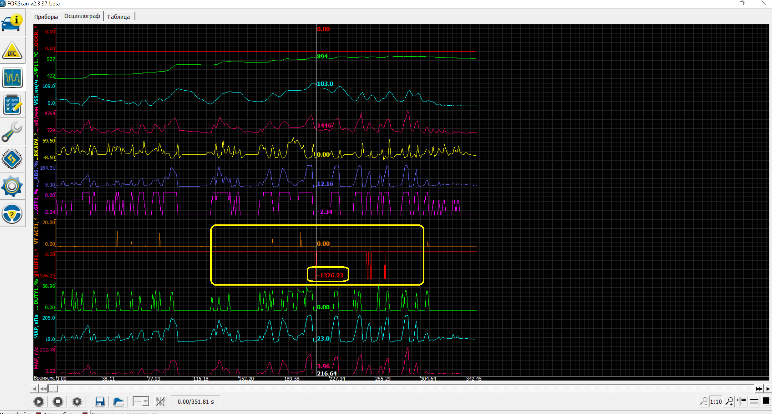Open the settings gear section in sidebar
Screen dimensions: 772x414
pos(12,186)
